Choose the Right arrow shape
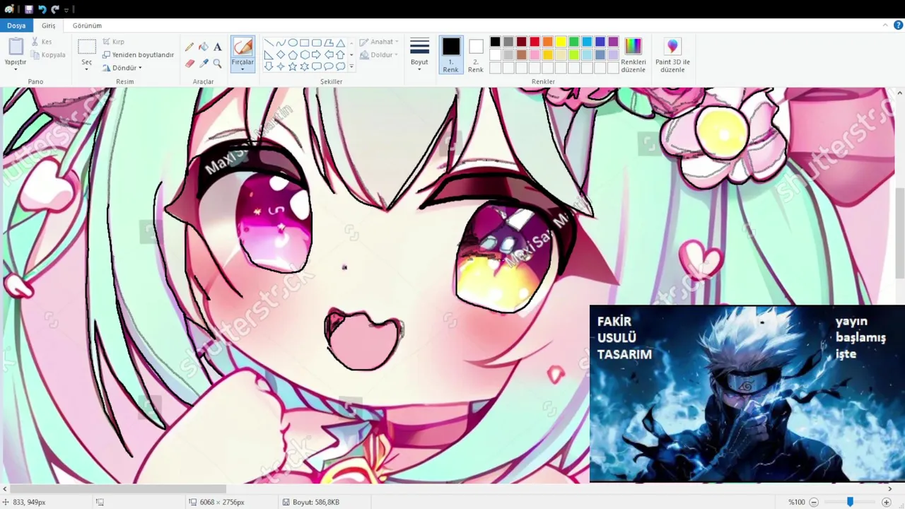 tap(317, 54)
